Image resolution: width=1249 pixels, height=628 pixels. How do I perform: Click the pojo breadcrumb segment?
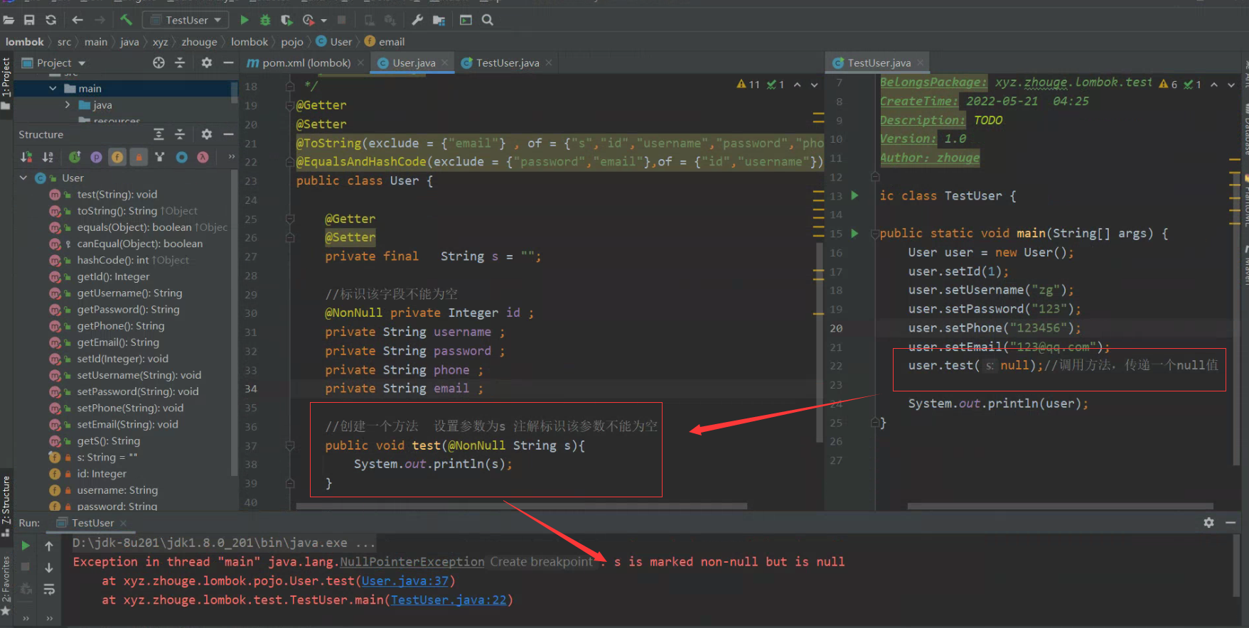(x=292, y=42)
